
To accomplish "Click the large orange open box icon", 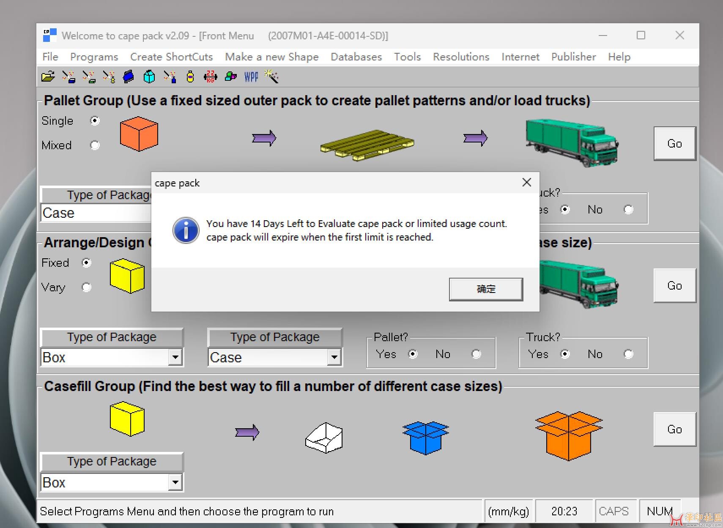I will pyautogui.click(x=569, y=435).
